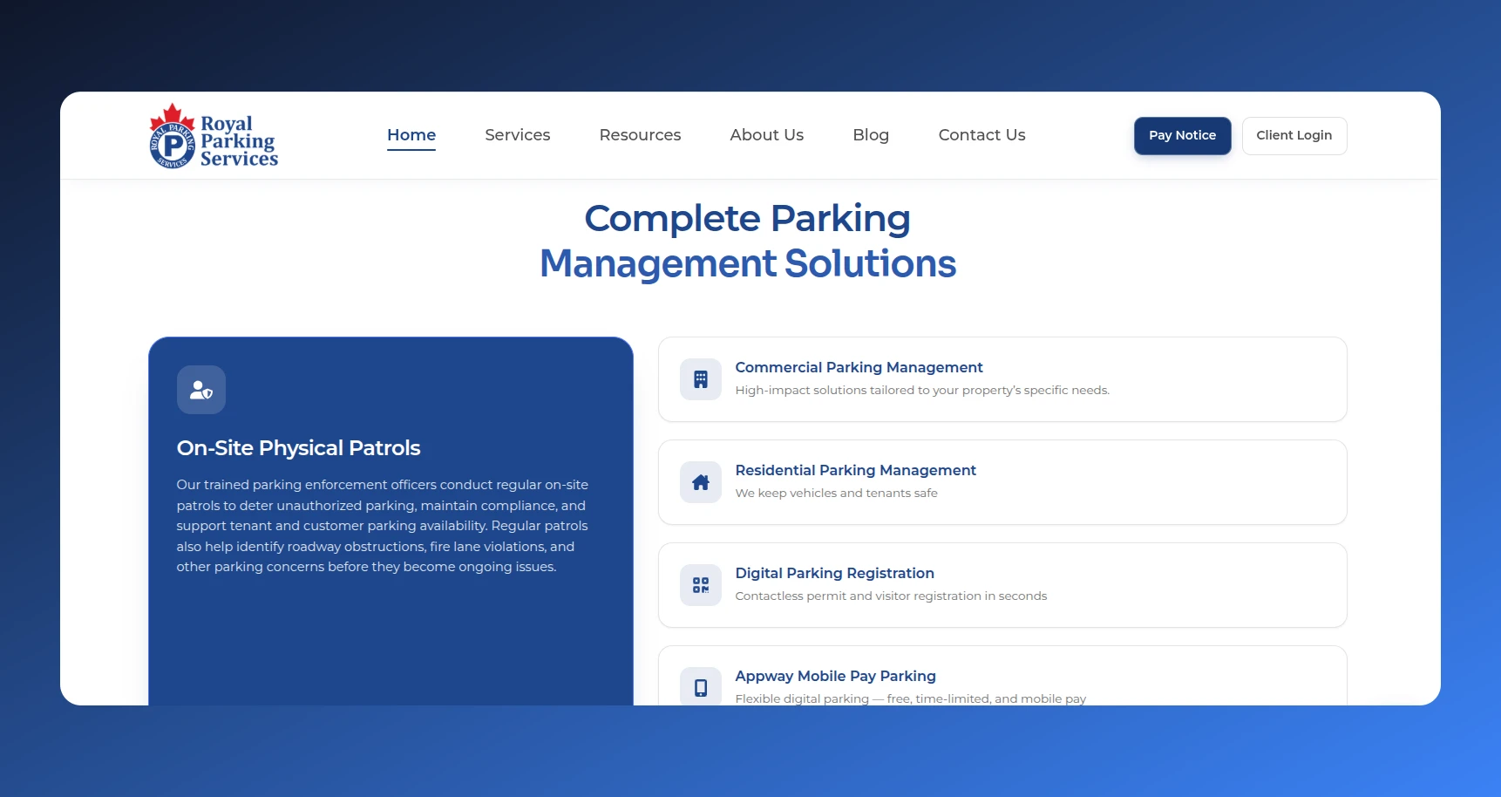Go to the Home nav item

pos(411,135)
